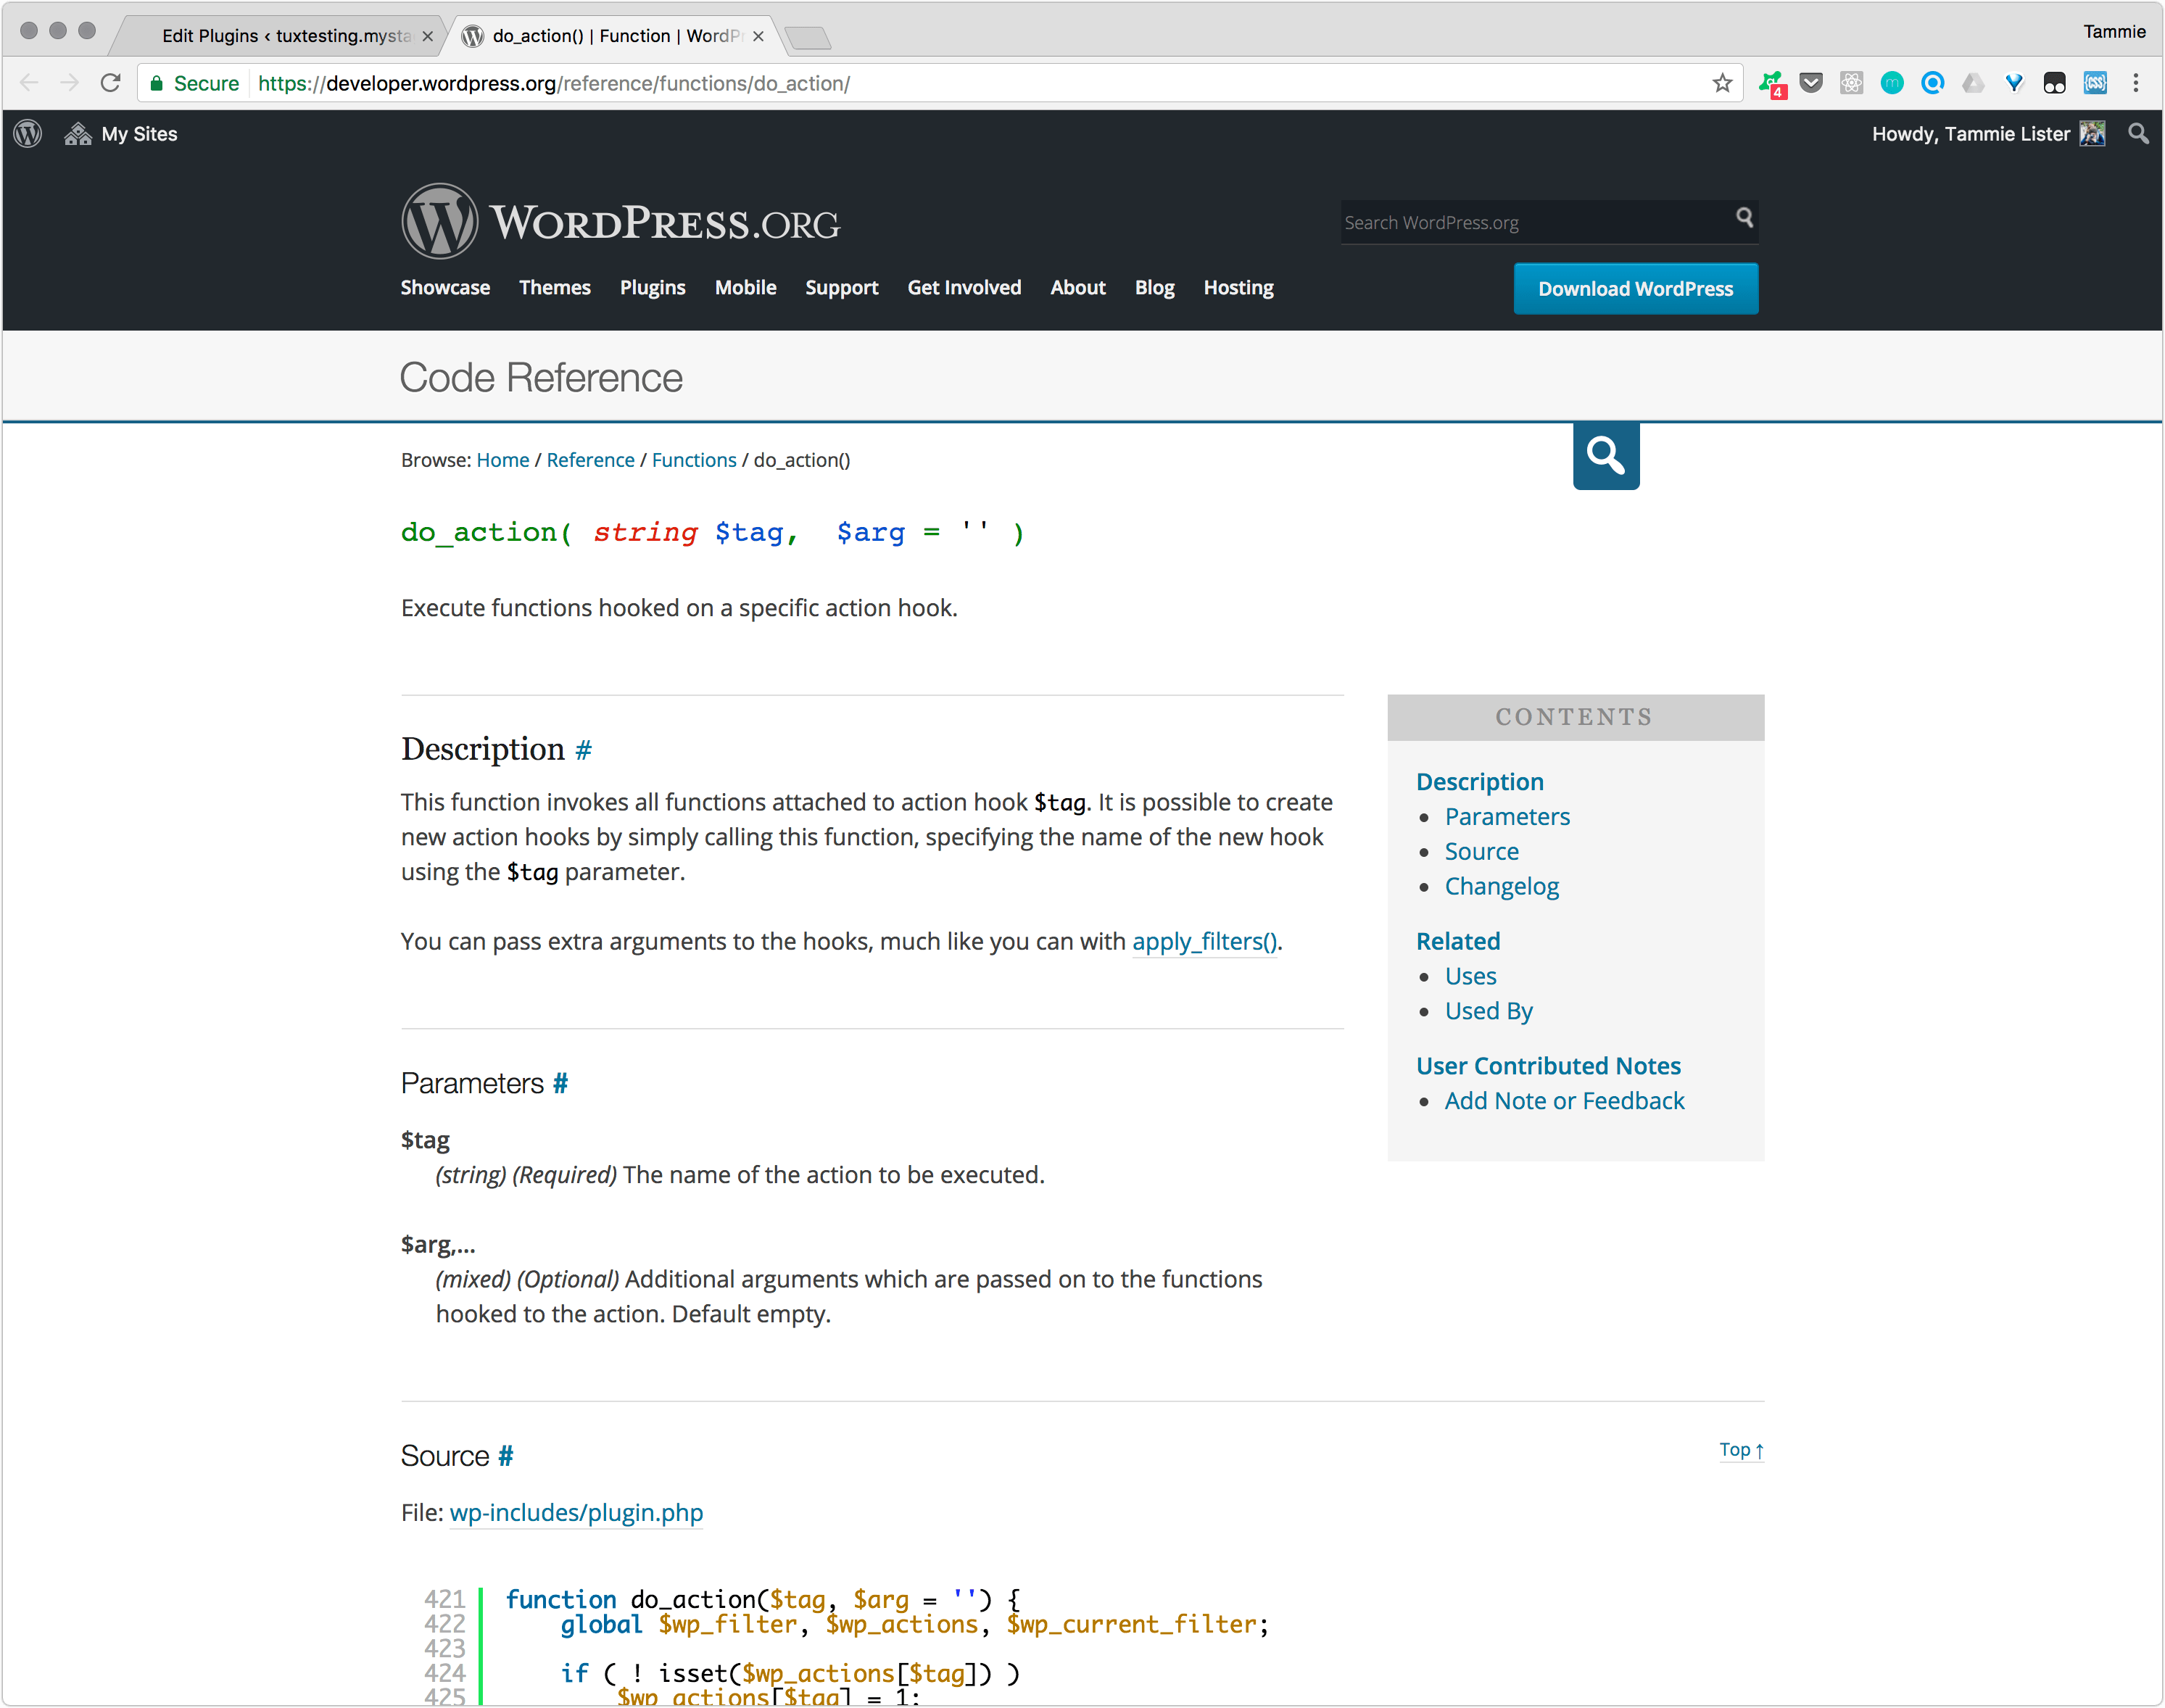Jump to Changelog in Contents
The height and width of the screenshot is (1708, 2165).
pyautogui.click(x=1501, y=887)
